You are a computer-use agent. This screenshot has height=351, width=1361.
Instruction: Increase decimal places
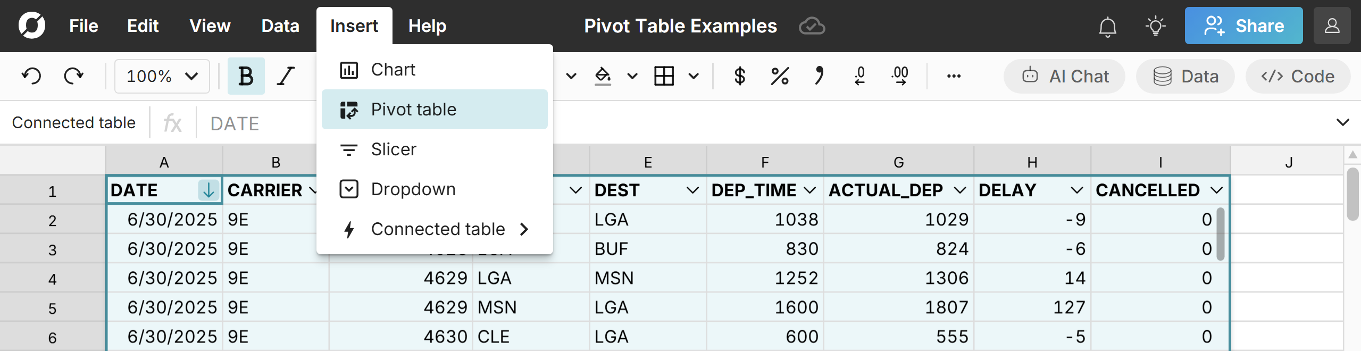[x=900, y=76]
